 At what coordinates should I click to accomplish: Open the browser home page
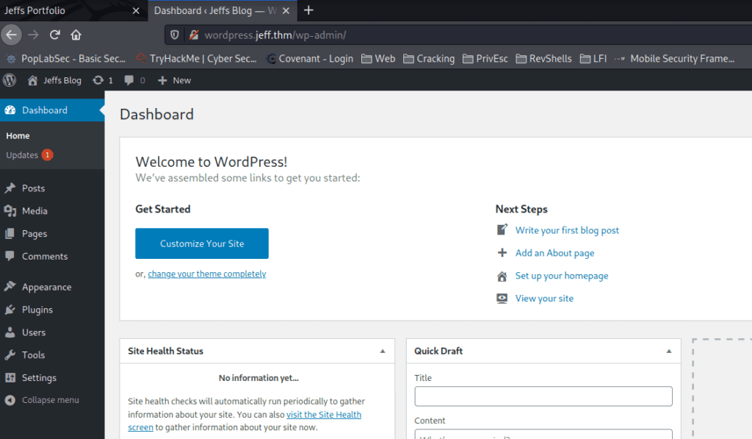point(76,35)
